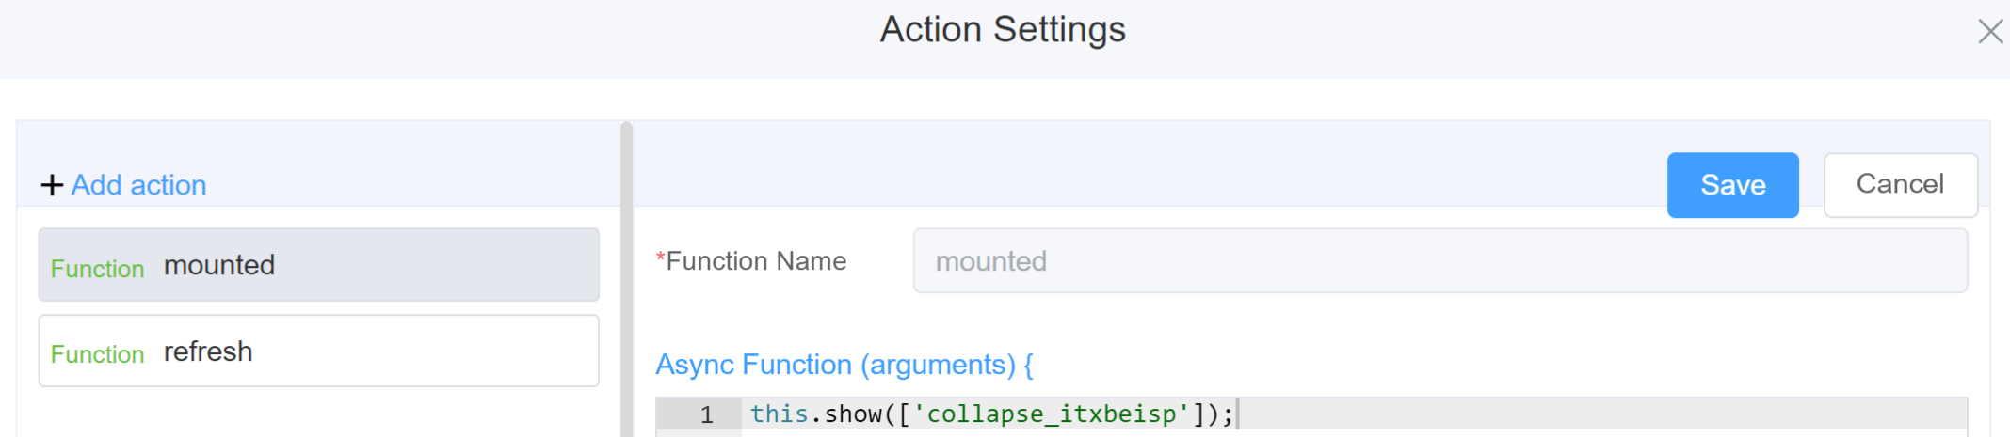Screen dimensions: 2010x437
Task: Select the refresh function in the list
Action: [x=318, y=351]
